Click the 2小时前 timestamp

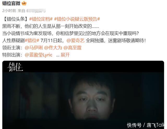[9, 11]
